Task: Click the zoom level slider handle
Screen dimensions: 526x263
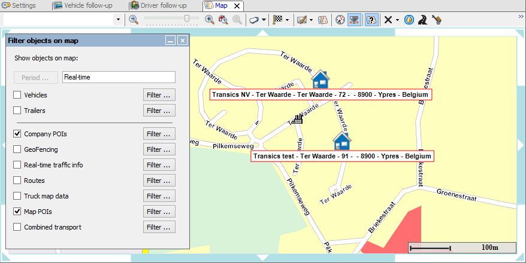Action: coord(188,19)
